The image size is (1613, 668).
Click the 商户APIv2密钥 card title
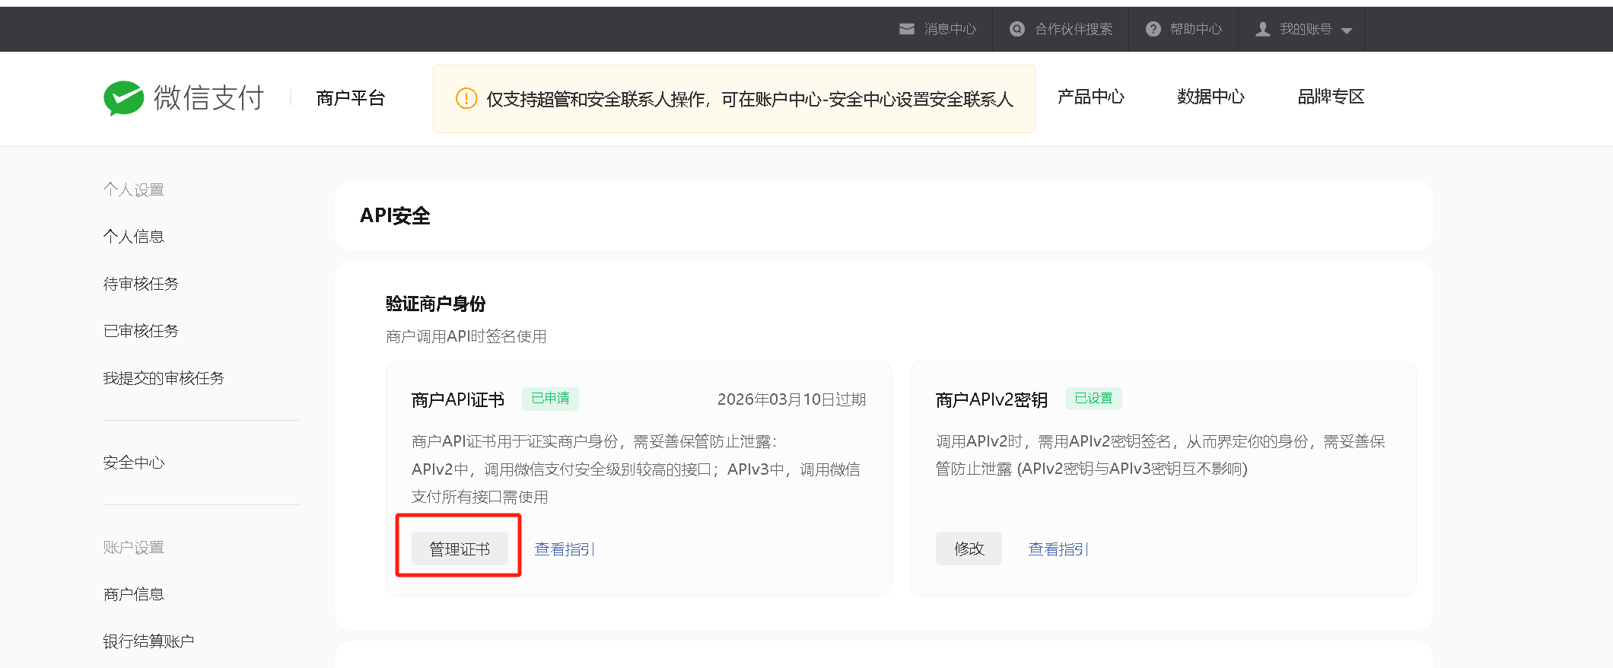[x=991, y=400]
